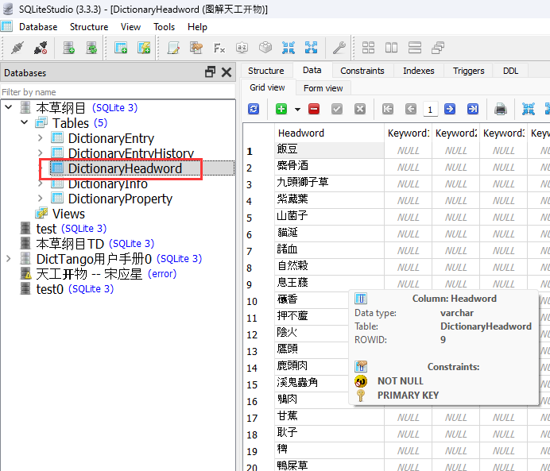Open the View menu
The width and height of the screenshot is (550, 471).
click(130, 27)
